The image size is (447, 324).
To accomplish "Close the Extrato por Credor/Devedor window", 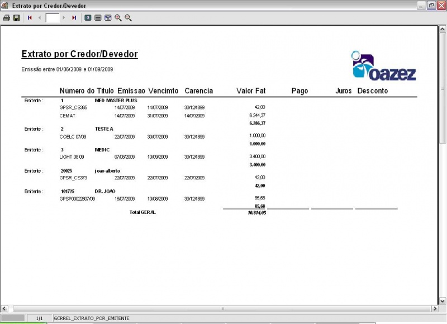I will click(x=441, y=6).
